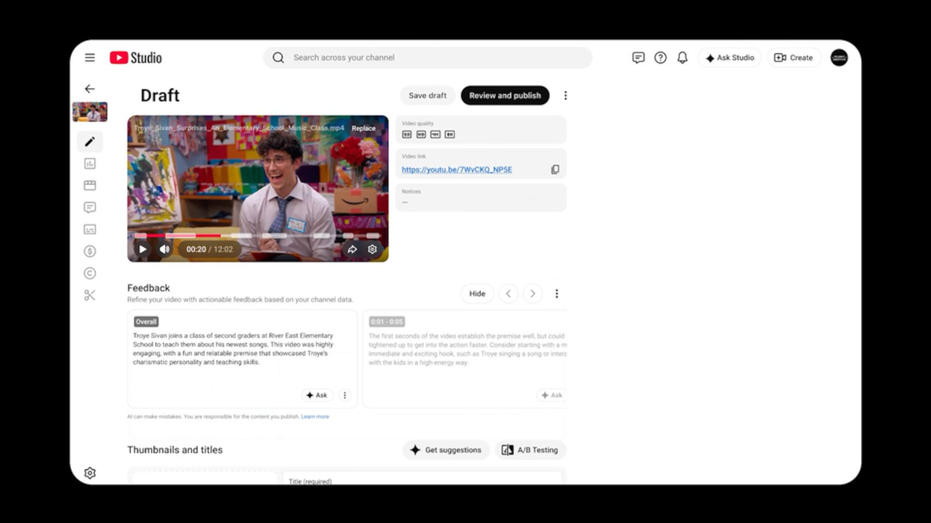Focus the Search across your channel field
This screenshot has height=523, width=931.
click(x=427, y=58)
